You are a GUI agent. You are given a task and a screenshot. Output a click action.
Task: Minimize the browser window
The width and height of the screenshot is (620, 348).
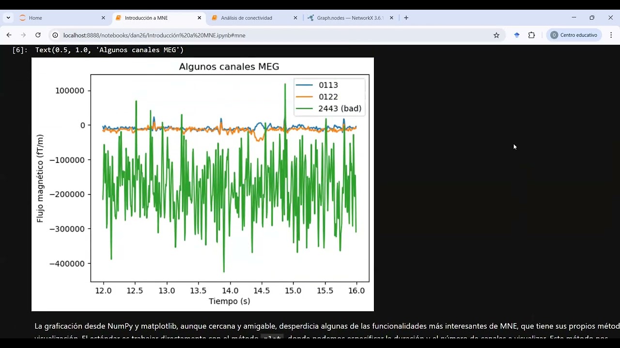574,17
